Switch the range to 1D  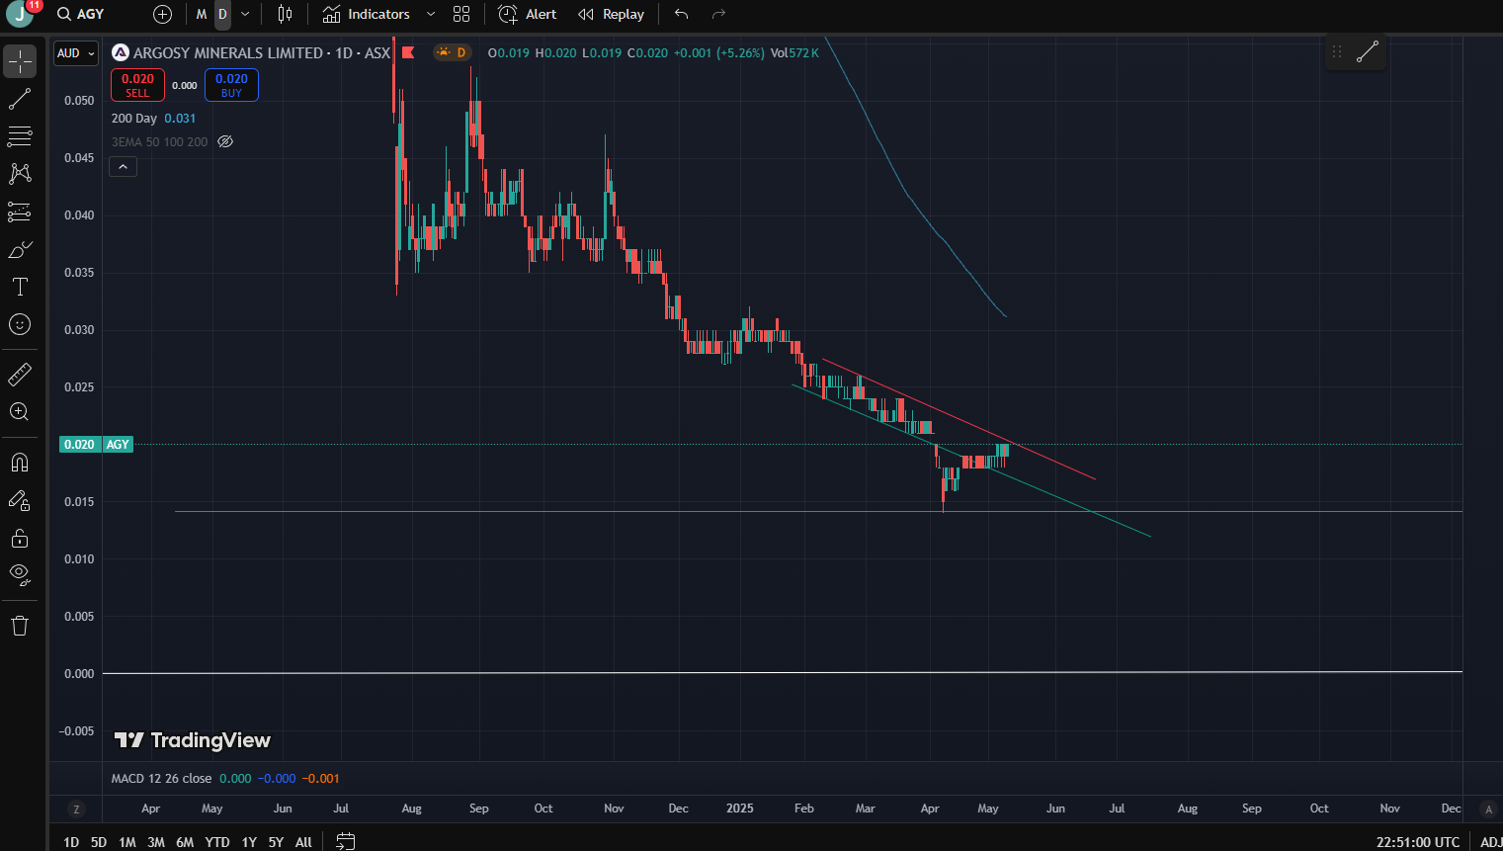(x=71, y=842)
